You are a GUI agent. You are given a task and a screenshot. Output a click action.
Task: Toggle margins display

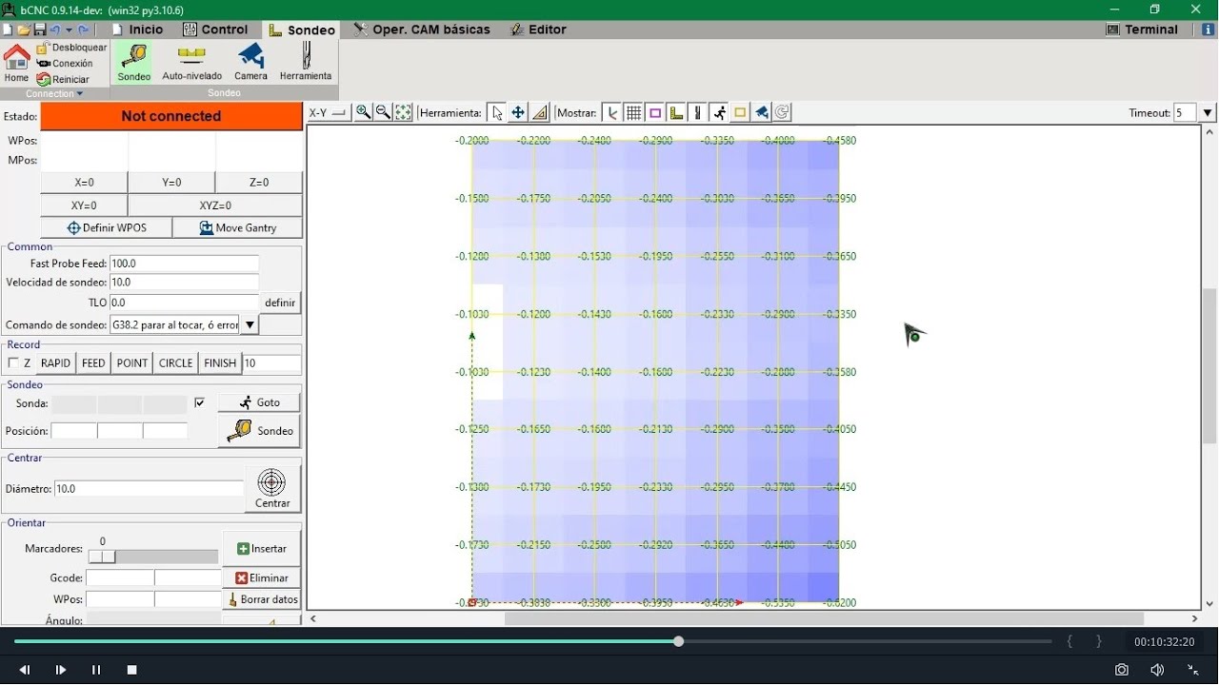655,112
